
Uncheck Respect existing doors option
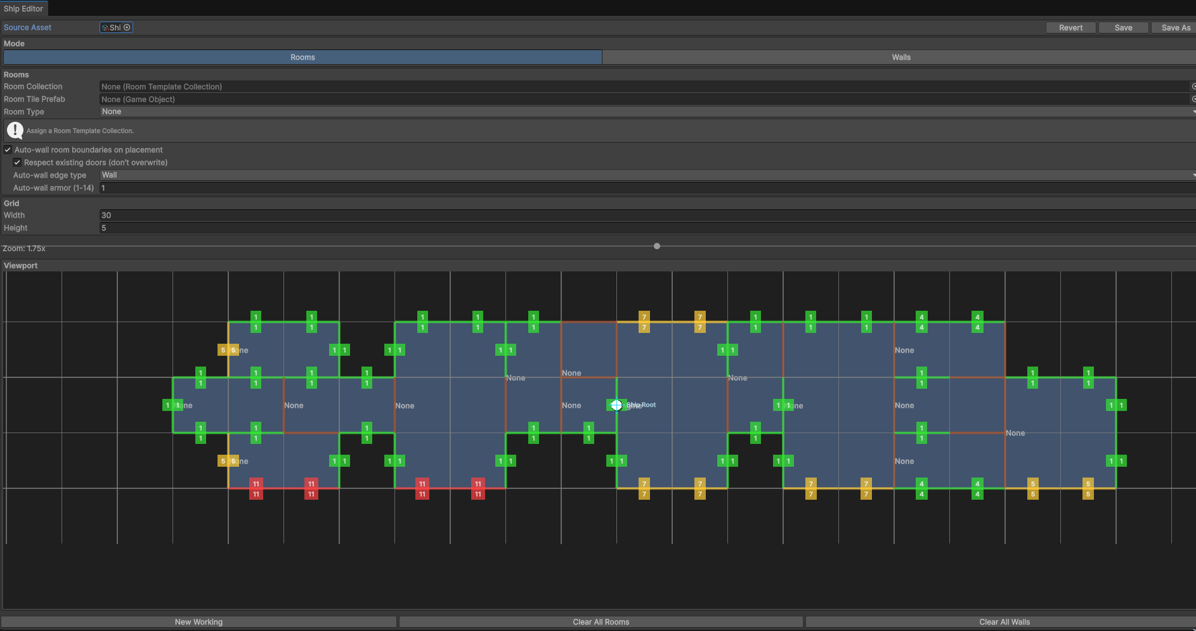click(x=17, y=162)
